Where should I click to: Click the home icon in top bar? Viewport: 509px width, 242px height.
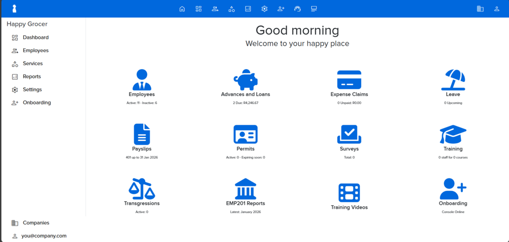[182, 9]
